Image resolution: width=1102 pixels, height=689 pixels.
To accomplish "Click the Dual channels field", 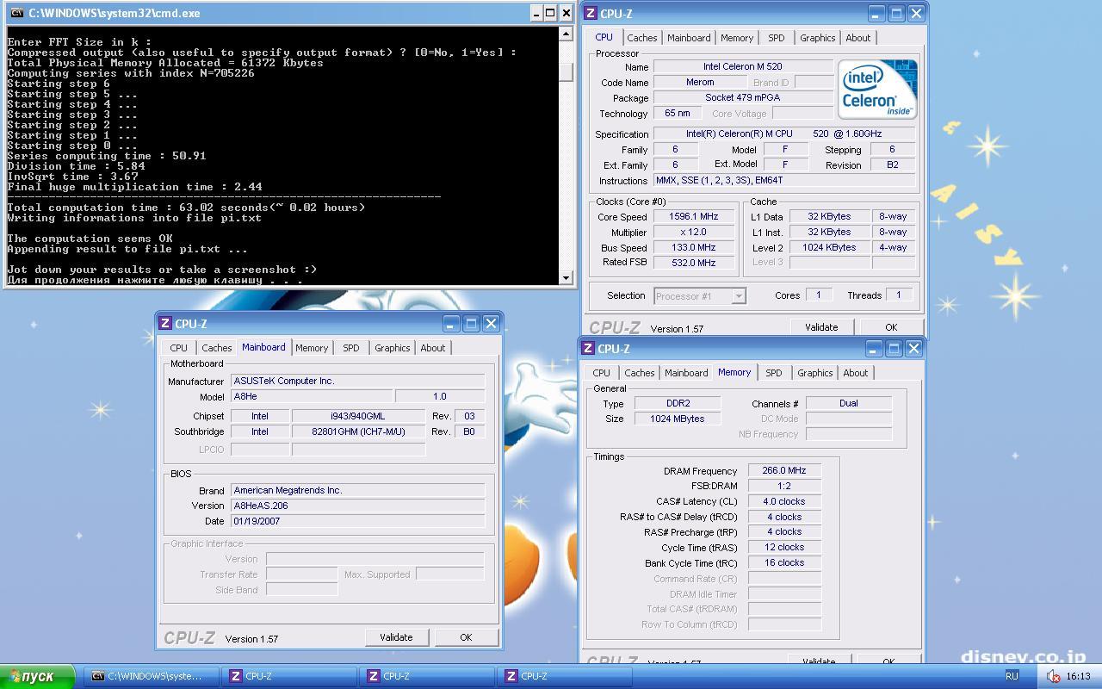I will tap(849, 403).
